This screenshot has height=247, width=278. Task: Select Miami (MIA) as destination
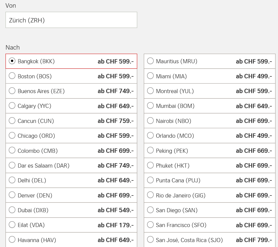pyautogui.click(x=150, y=76)
